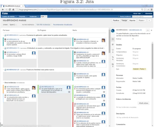Image resolution: width=154 pixels, height=127 pixels.
Task: Collapse the Otras incidencias swimlane
Action: 3,83
